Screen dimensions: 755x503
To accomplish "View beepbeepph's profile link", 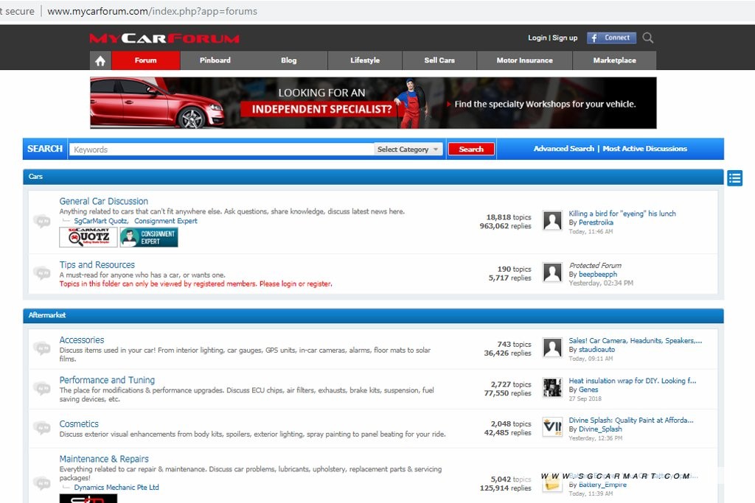I will pyautogui.click(x=597, y=274).
